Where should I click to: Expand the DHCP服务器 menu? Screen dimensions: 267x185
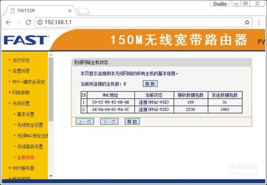pyautogui.click(x=23, y=168)
